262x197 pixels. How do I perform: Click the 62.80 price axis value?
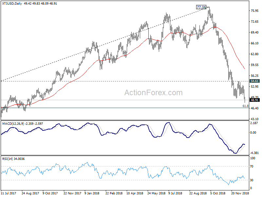255,54
